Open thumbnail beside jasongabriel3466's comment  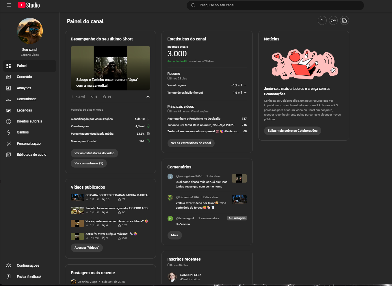coord(239,179)
